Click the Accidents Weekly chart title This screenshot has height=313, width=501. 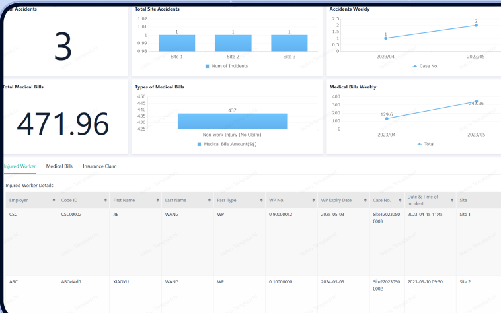[x=350, y=9]
